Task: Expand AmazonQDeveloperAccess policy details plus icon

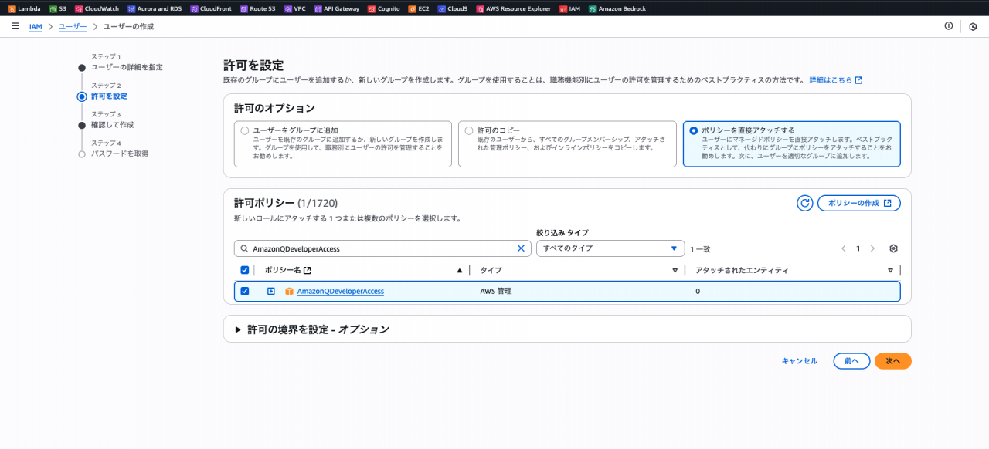Action: point(271,291)
